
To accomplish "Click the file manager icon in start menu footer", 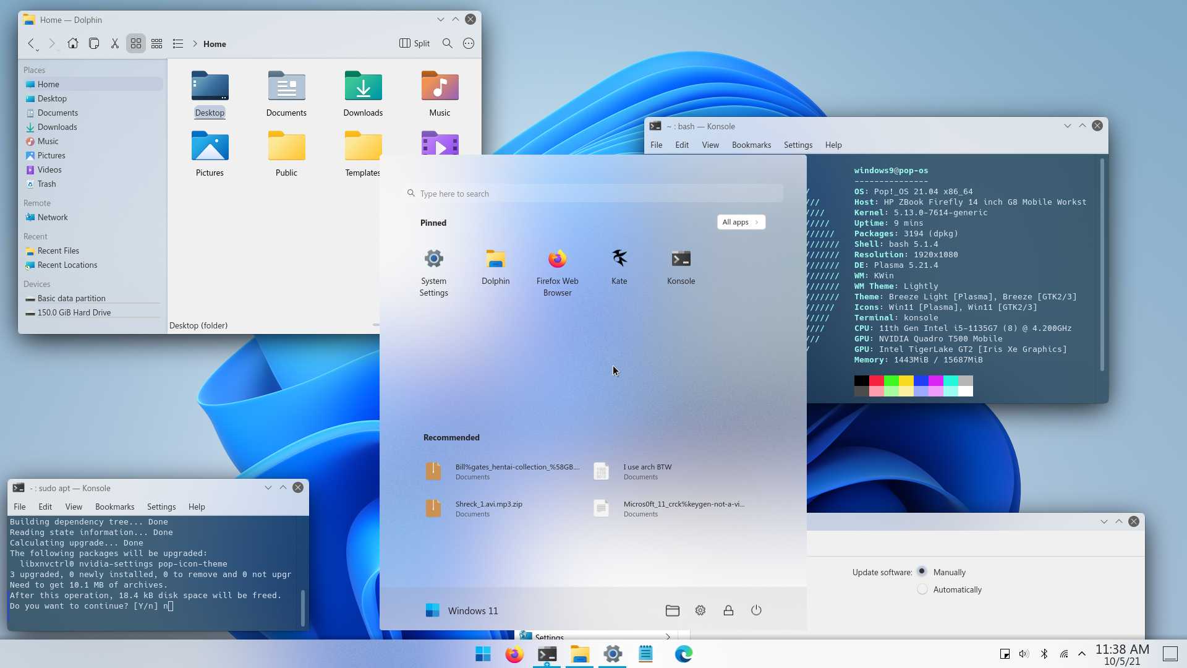I will (672, 610).
